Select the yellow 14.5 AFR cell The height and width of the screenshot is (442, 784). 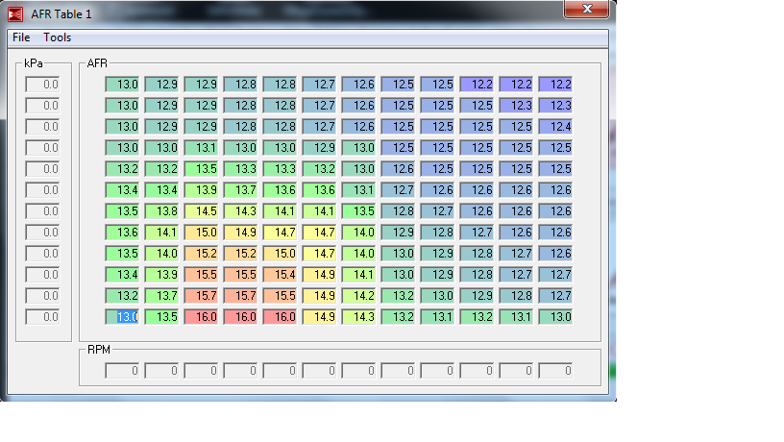[201, 211]
